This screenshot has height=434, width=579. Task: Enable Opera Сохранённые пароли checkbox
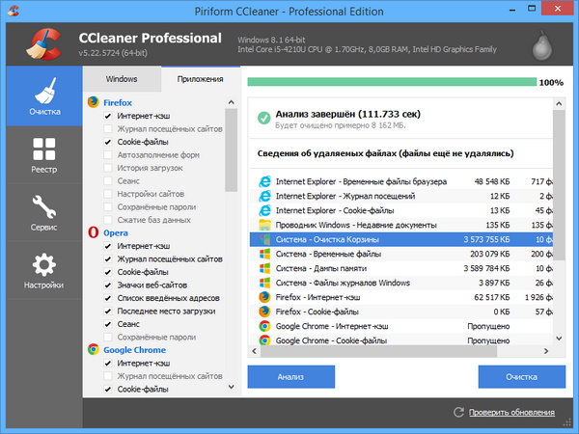(x=108, y=337)
